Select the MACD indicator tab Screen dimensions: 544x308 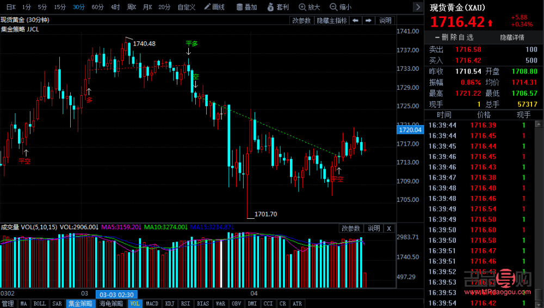click(152, 304)
